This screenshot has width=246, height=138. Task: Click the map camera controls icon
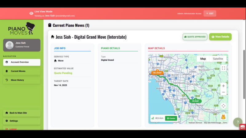click(x=224, y=106)
